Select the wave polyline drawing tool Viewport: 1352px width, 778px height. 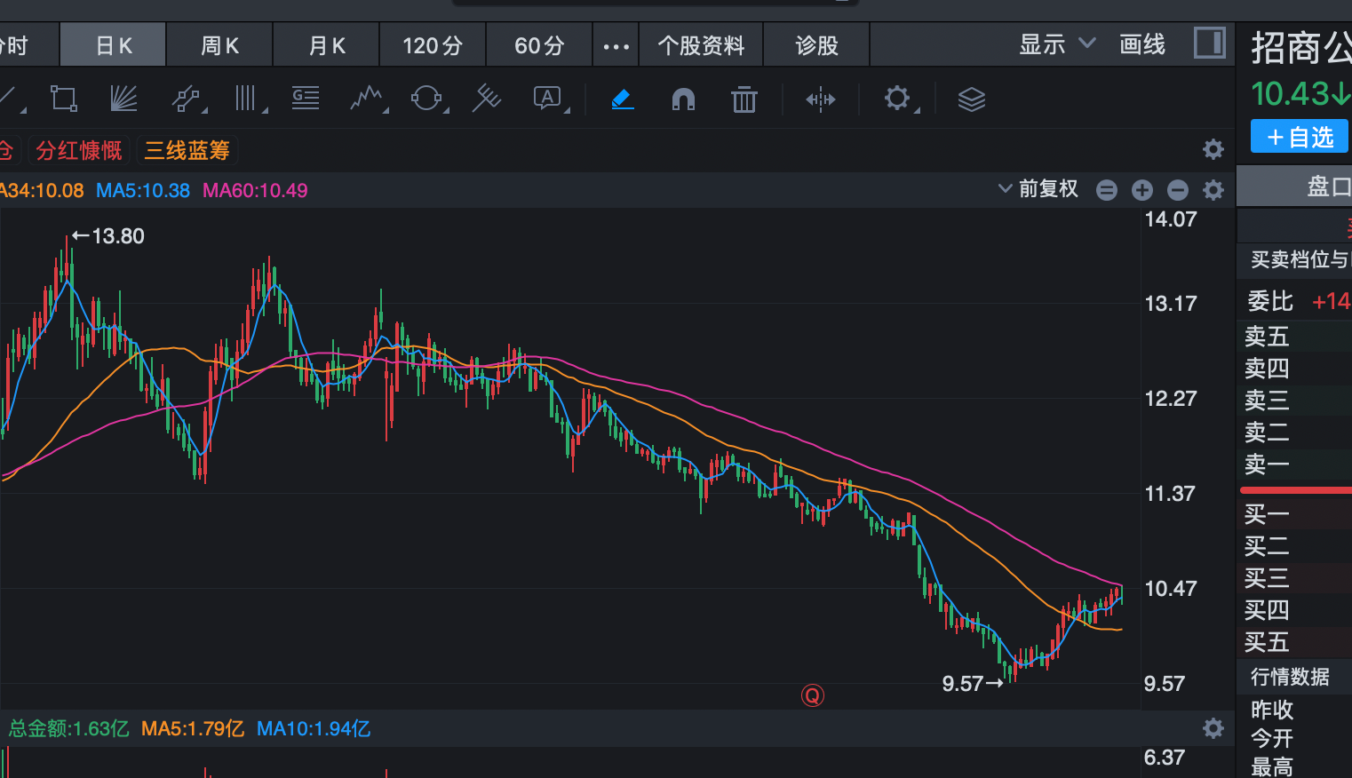(366, 99)
